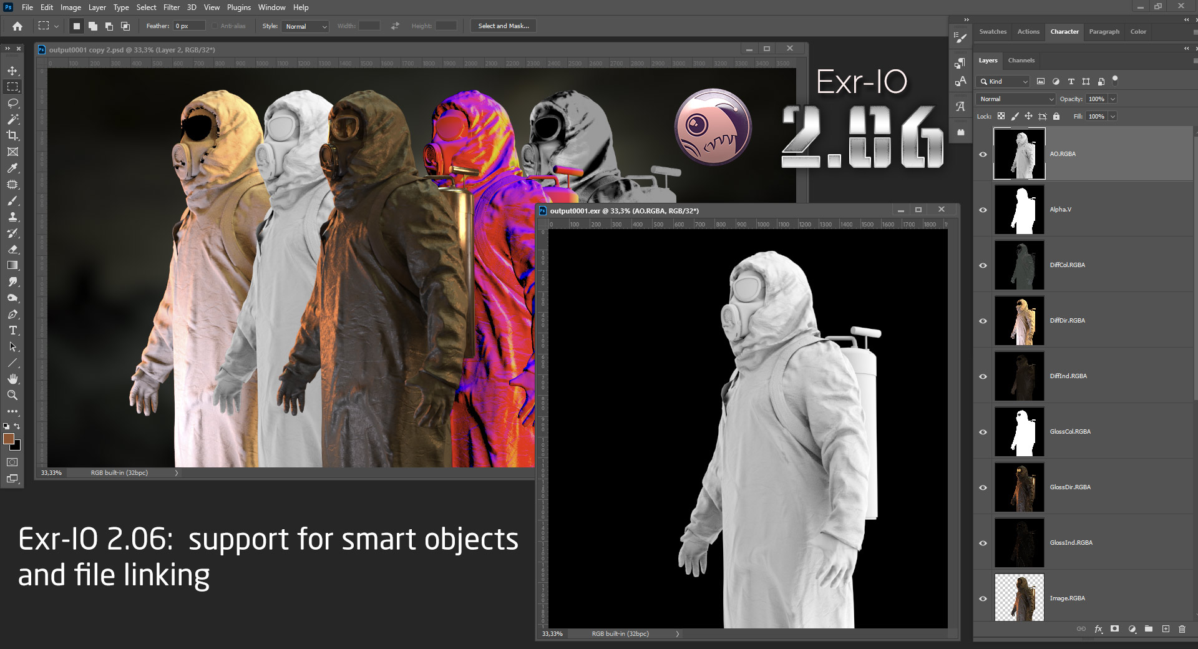Hide the Image.RGBA layer
This screenshot has width=1198, height=649.
click(983, 598)
